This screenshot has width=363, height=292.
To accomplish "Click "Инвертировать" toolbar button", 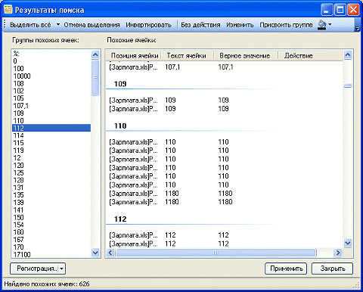I will click(x=148, y=25).
